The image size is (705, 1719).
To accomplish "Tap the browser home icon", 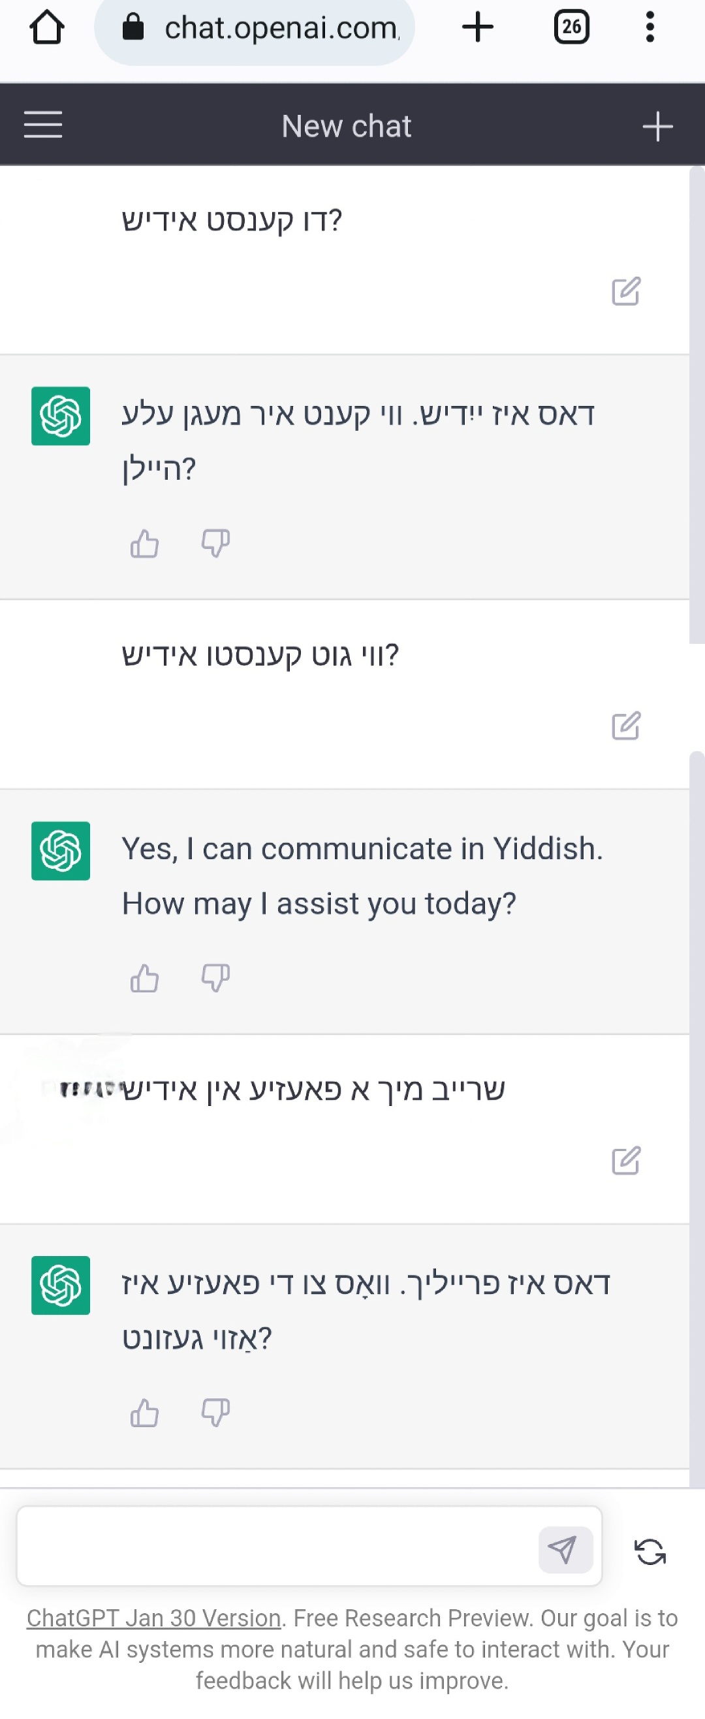I will [x=47, y=28].
